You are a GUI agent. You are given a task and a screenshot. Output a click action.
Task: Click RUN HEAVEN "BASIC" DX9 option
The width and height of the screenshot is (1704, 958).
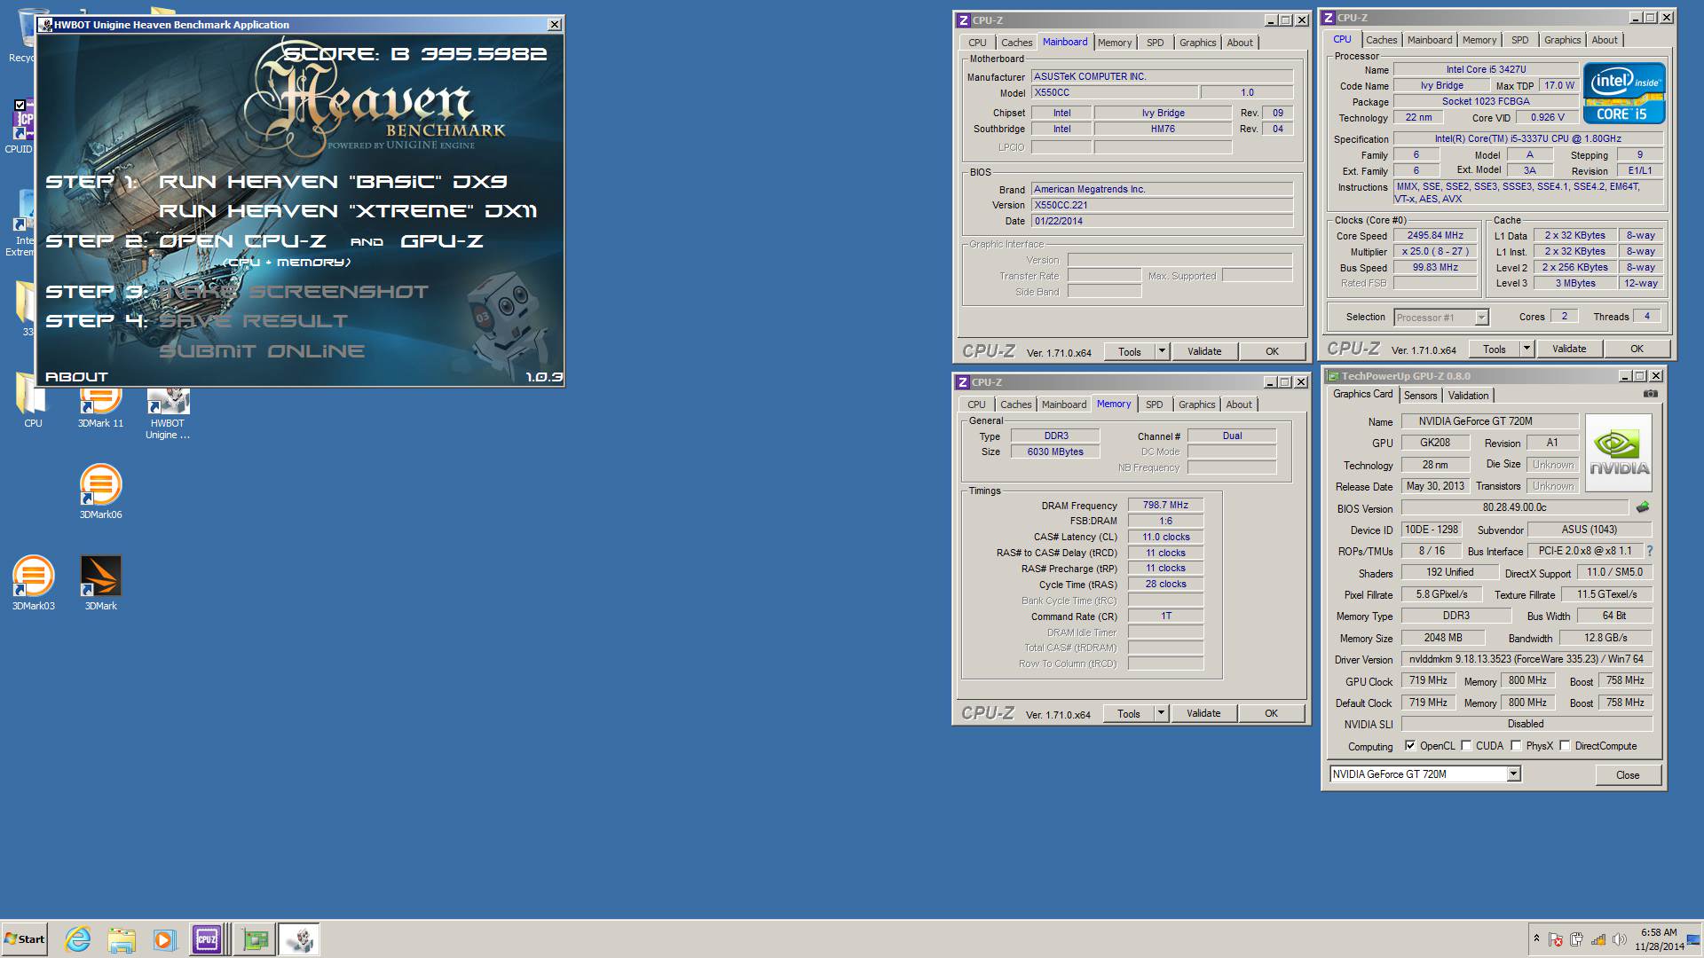[x=333, y=182]
